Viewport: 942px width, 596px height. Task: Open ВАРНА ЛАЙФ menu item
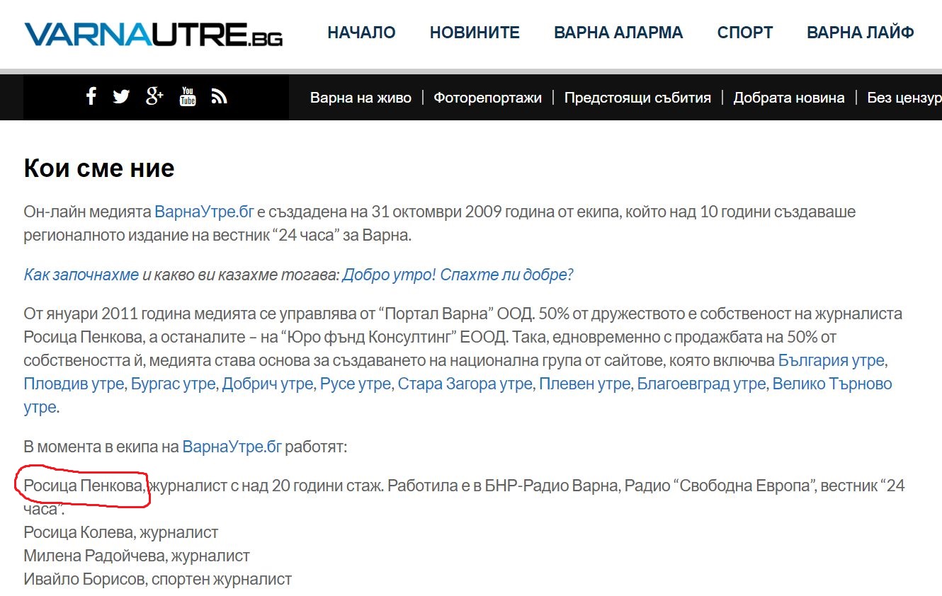tap(861, 33)
